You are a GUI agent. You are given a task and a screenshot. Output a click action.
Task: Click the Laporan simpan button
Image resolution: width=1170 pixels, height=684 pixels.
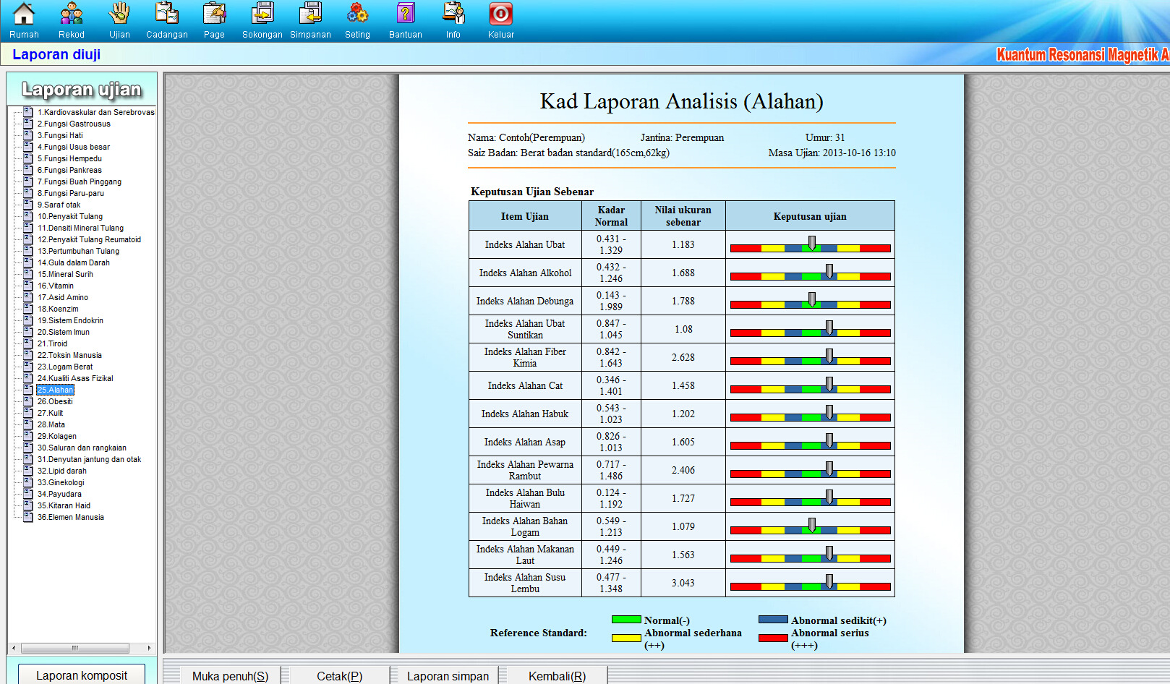pyautogui.click(x=448, y=676)
